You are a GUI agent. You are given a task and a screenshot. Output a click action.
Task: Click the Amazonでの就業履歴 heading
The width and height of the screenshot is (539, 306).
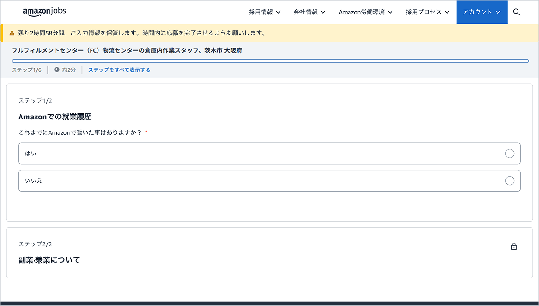55,117
